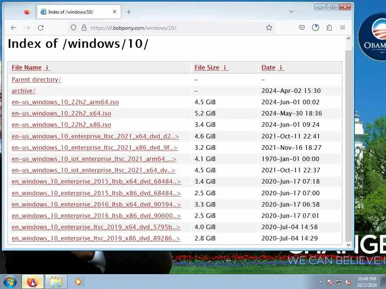
Task: Click the 4.0 GiB file size cell
Action: (x=205, y=227)
